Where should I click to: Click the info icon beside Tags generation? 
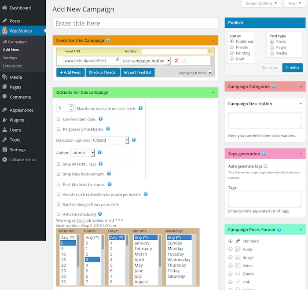coord(264,154)
